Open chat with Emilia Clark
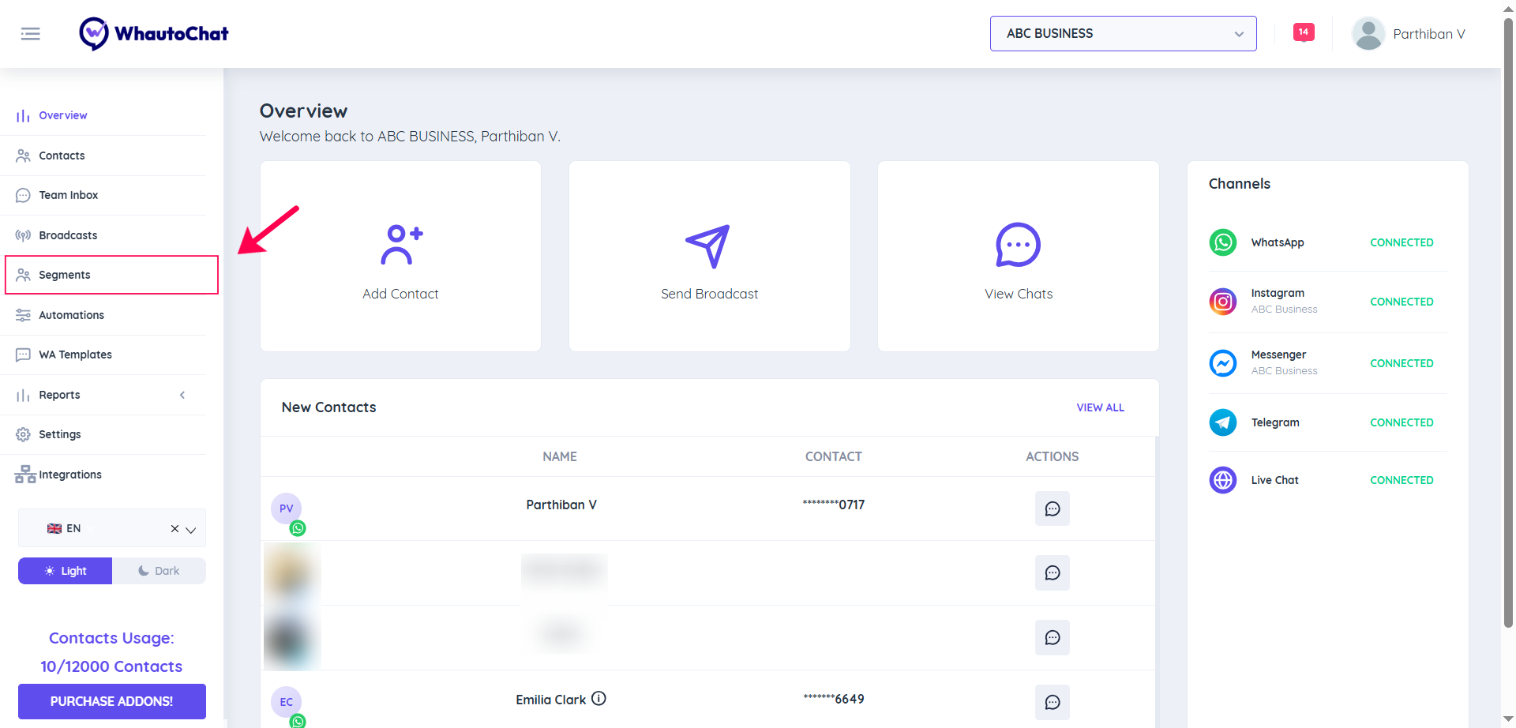Viewport: 1516px width, 728px height. [x=1052, y=702]
